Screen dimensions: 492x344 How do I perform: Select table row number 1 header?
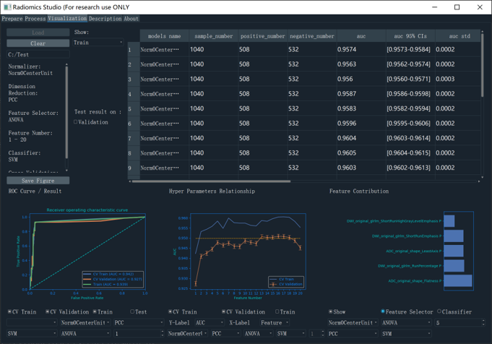(x=134, y=50)
